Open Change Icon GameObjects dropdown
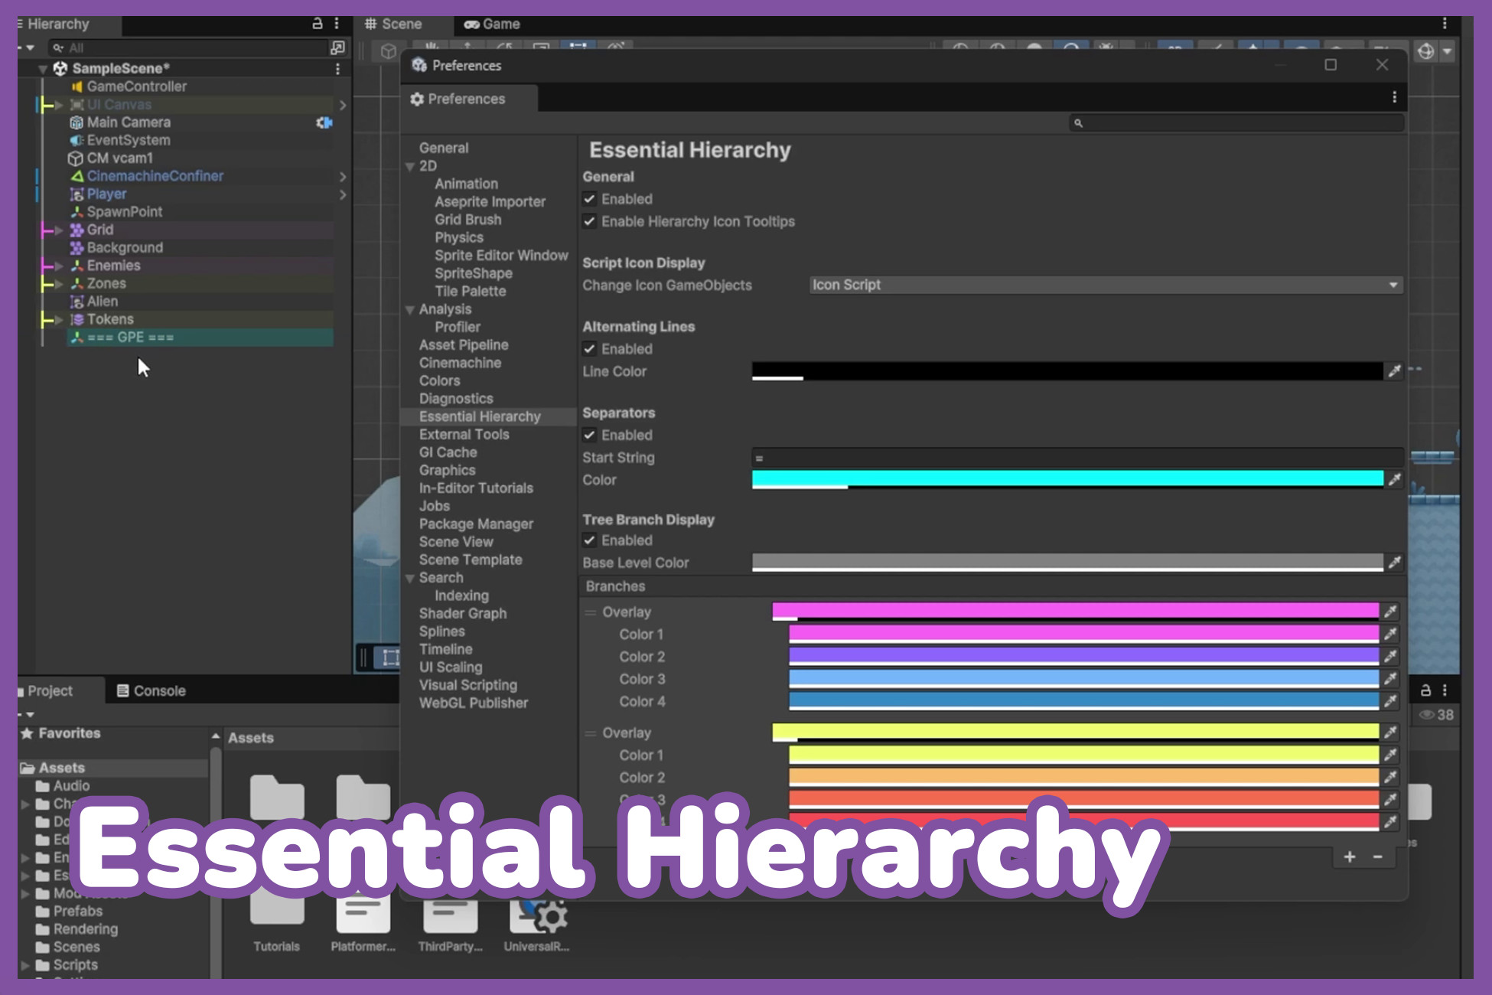 (x=1106, y=285)
